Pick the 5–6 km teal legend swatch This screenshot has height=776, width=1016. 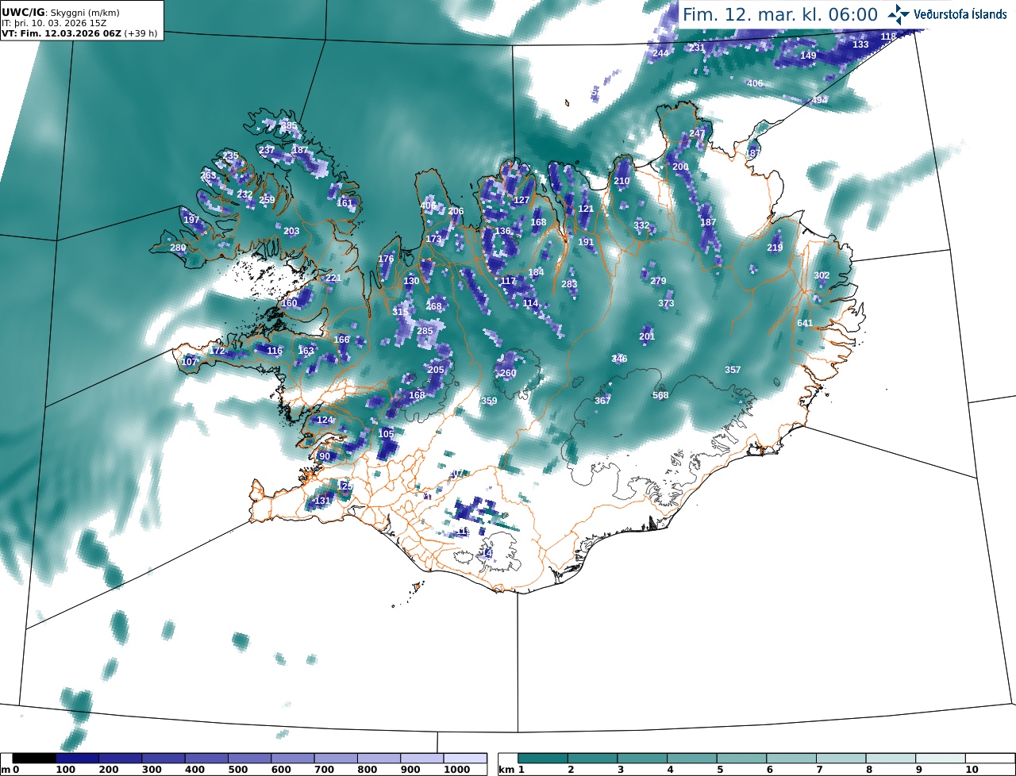click(742, 759)
